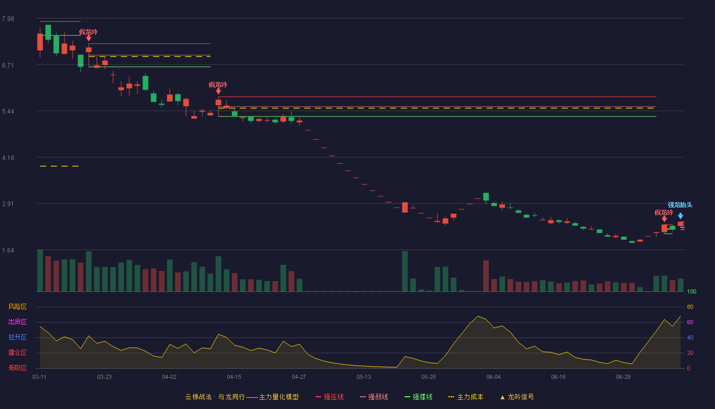Toggle the 主力成本 legend entry
This screenshot has height=409, width=715.
point(466,397)
